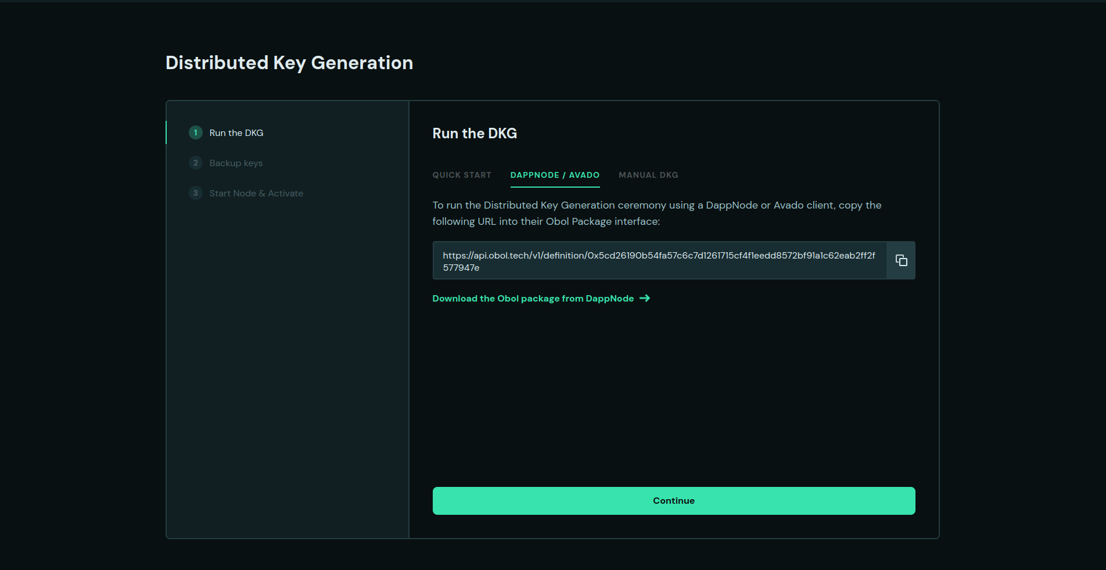This screenshot has width=1106, height=570.
Task: Click the step 1 number circle
Action: pos(196,132)
